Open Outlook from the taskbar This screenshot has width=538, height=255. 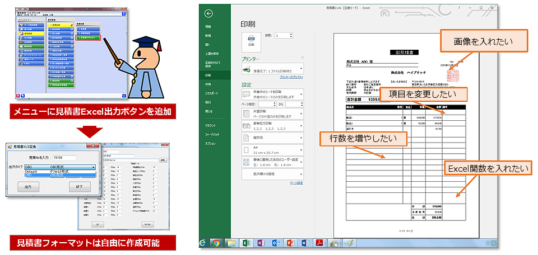[x=276, y=243]
